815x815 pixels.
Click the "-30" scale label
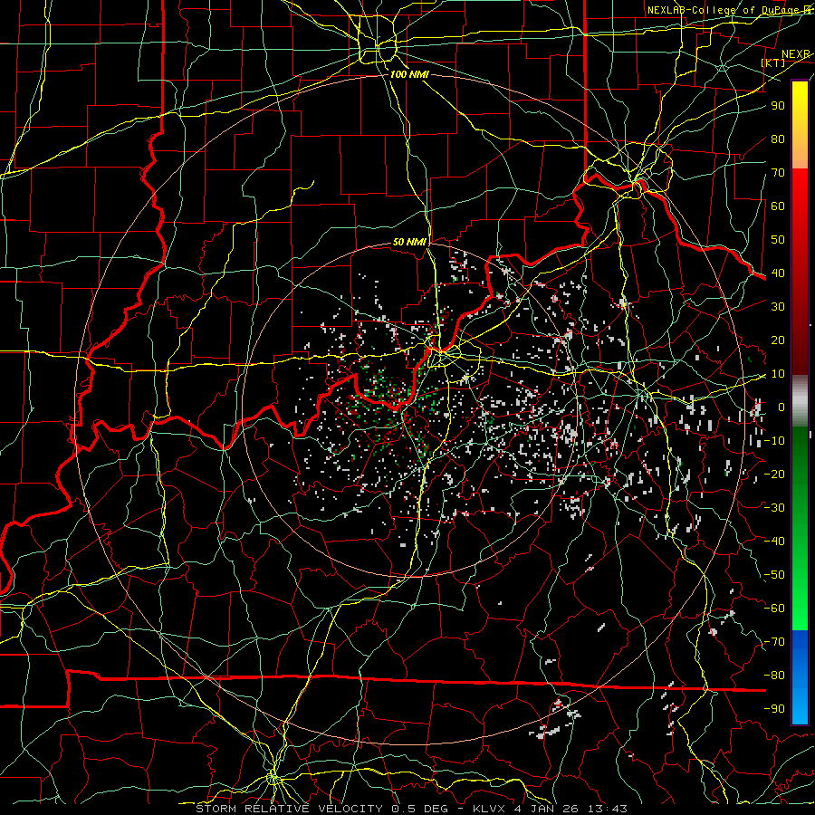point(774,508)
